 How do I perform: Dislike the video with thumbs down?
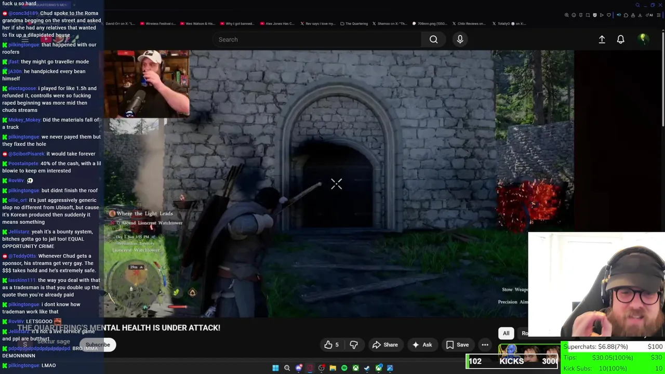(x=354, y=345)
